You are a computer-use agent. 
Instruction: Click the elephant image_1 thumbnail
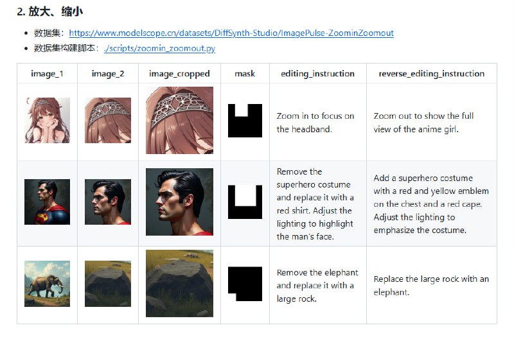pyautogui.click(x=47, y=284)
